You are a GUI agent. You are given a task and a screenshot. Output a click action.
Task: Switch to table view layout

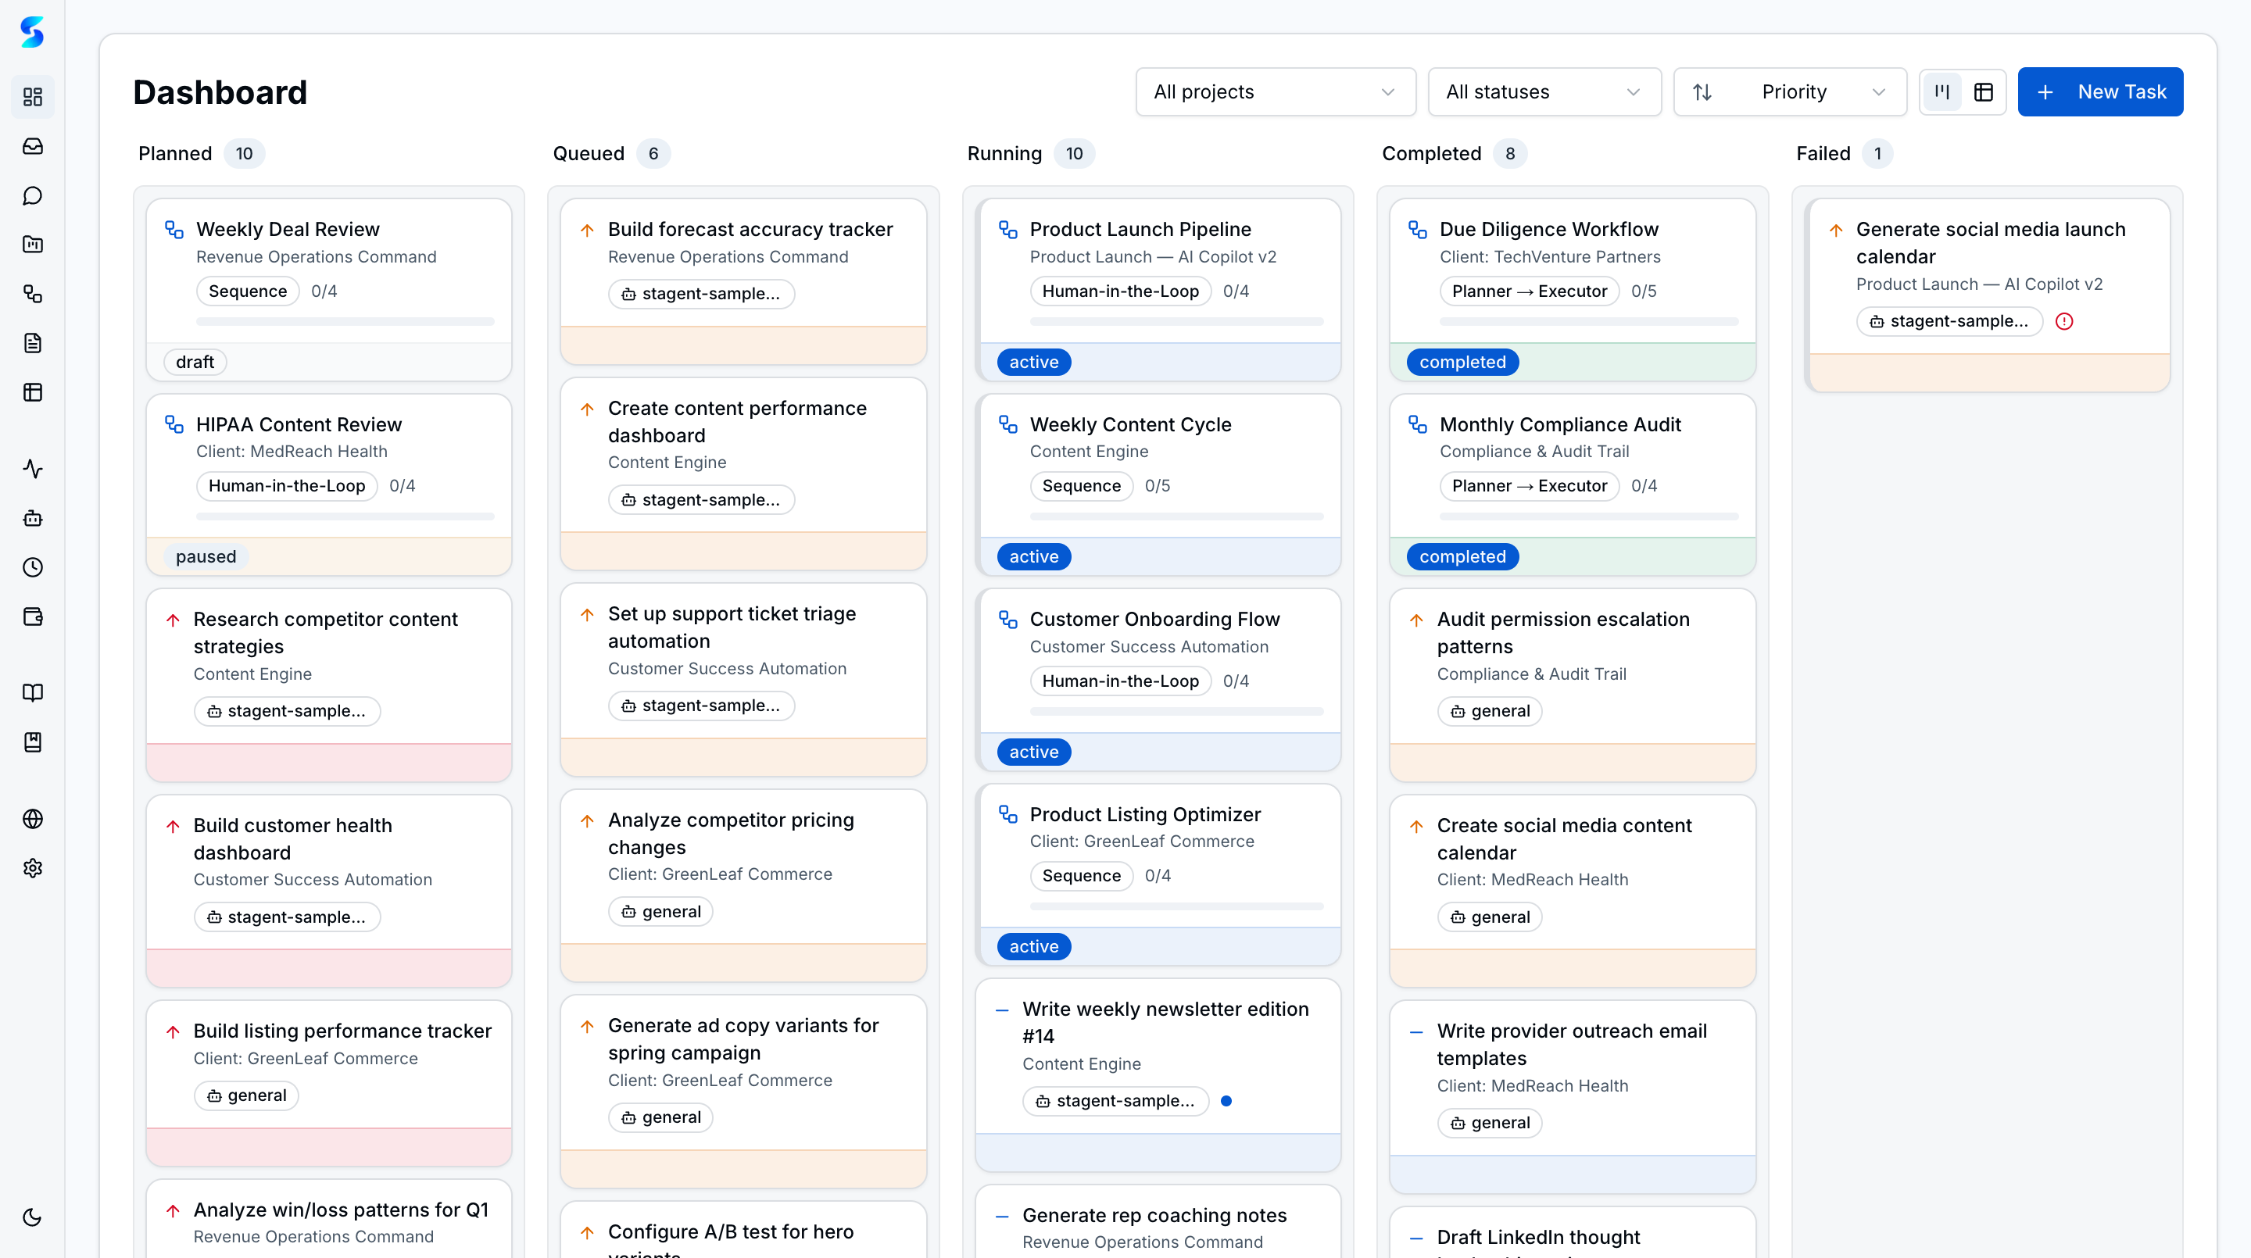pos(1984,91)
